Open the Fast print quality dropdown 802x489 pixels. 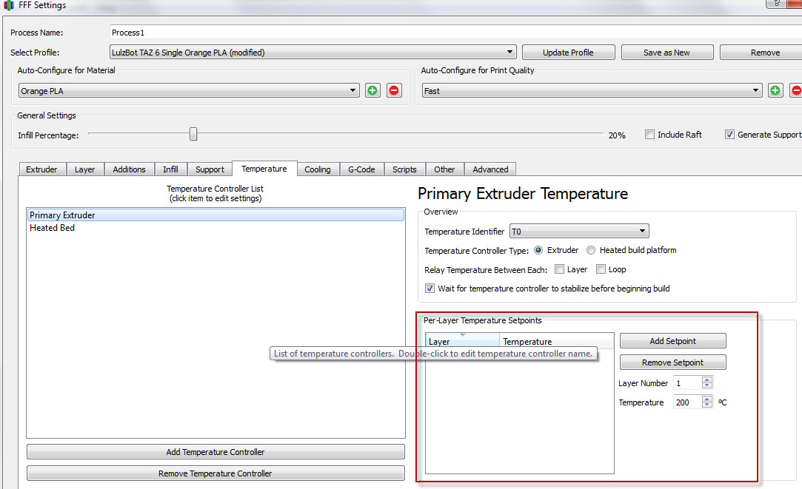(x=592, y=90)
